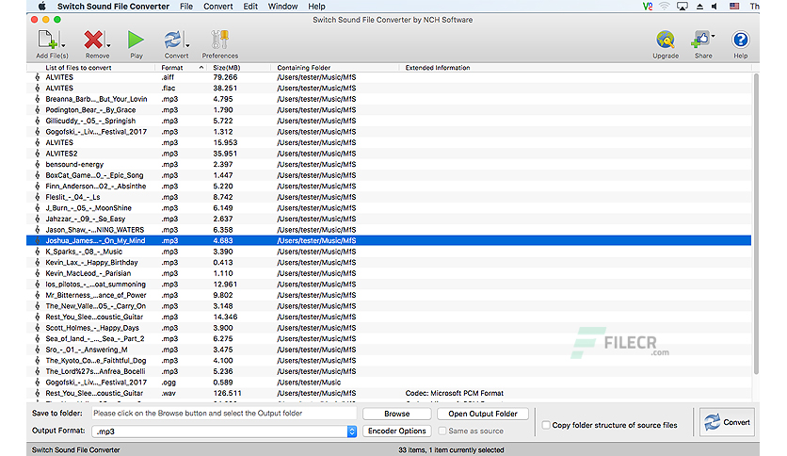Click the green Play icon
This screenshot has height=456, width=787.
click(136, 40)
